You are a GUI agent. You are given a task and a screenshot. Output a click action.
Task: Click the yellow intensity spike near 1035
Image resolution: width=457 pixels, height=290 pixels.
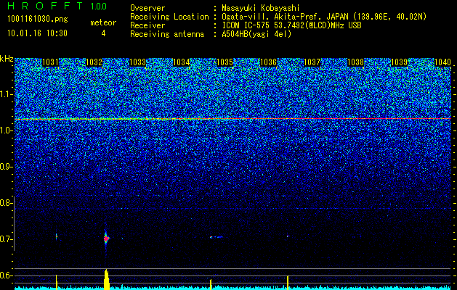point(211,284)
